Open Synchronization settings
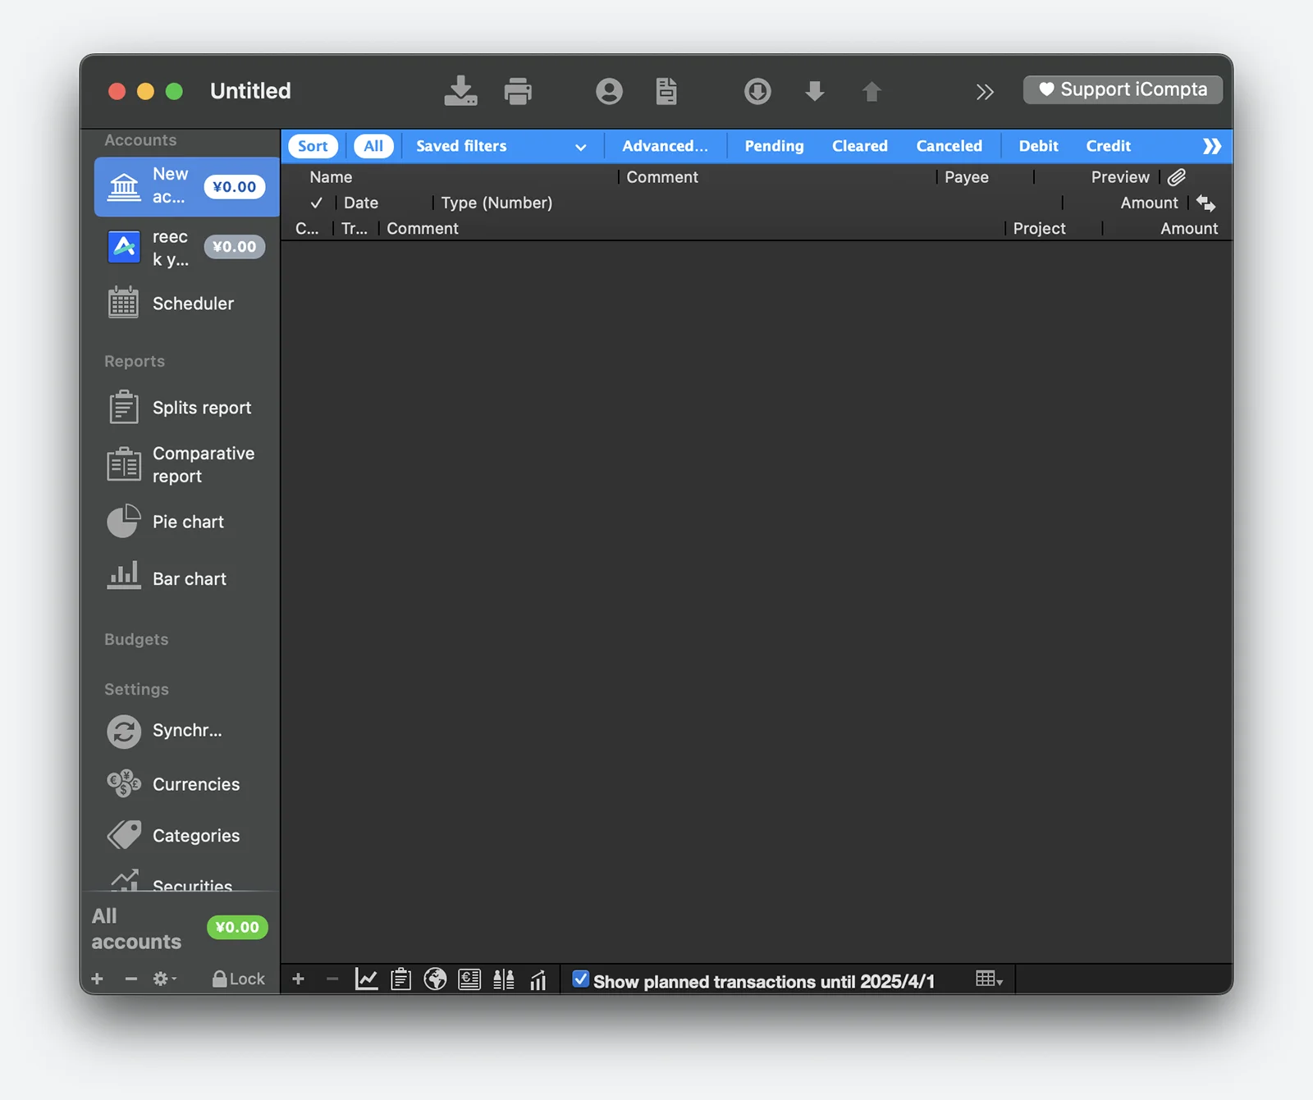Viewport: 1313px width, 1100px height. click(187, 731)
